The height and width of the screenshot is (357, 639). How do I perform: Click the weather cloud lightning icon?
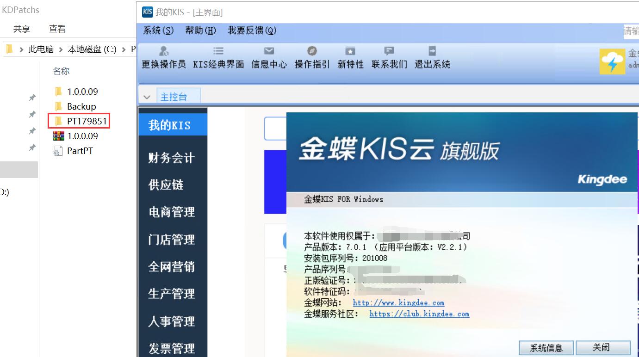(612, 62)
